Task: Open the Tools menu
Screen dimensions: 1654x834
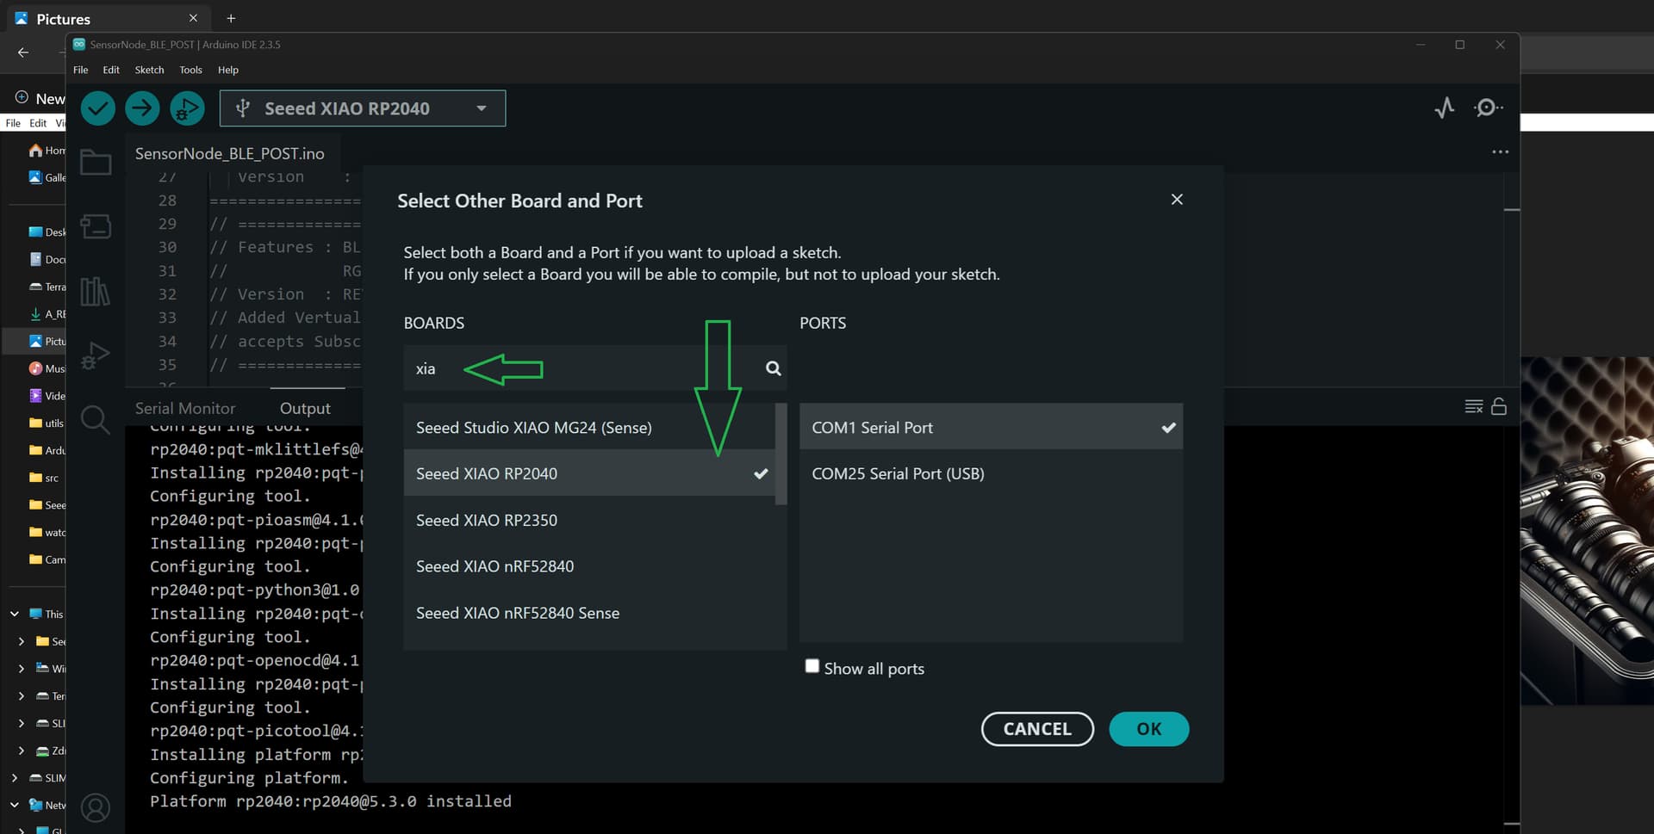Action: pyautogui.click(x=190, y=70)
